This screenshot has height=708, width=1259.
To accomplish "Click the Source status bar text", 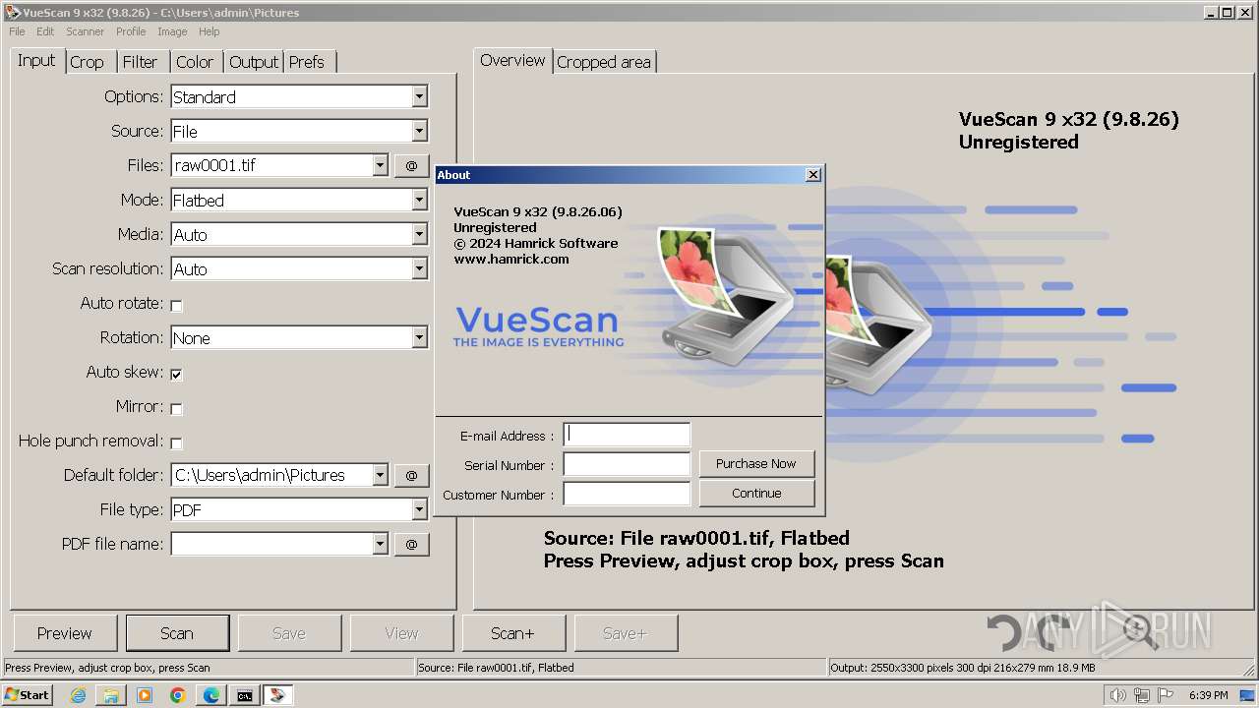I will [496, 667].
